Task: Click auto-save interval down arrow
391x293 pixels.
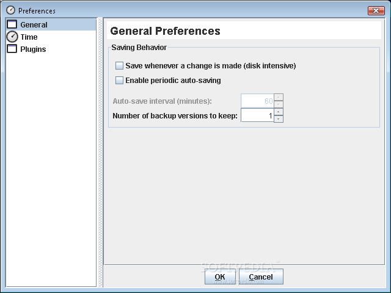Action: (x=279, y=104)
